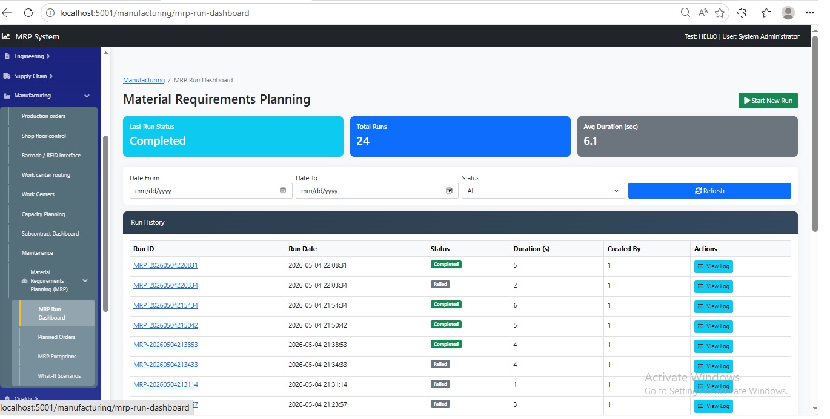Open calendar picker in Date To field
Viewport: 830px width, 419px height.
click(449, 191)
